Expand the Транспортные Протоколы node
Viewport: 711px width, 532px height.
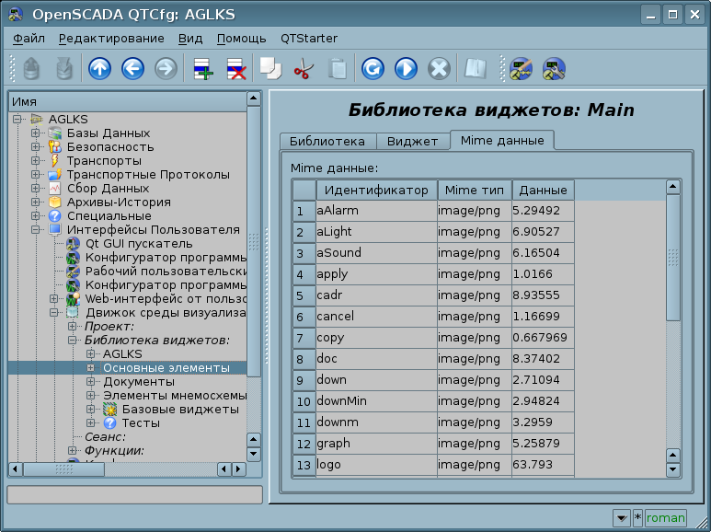click(35, 174)
